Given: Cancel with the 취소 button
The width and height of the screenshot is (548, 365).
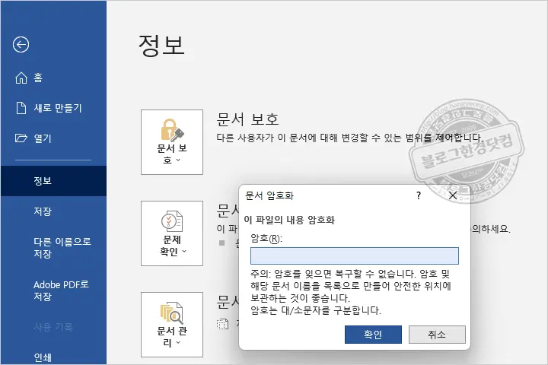Looking at the screenshot, I should tap(437, 335).
